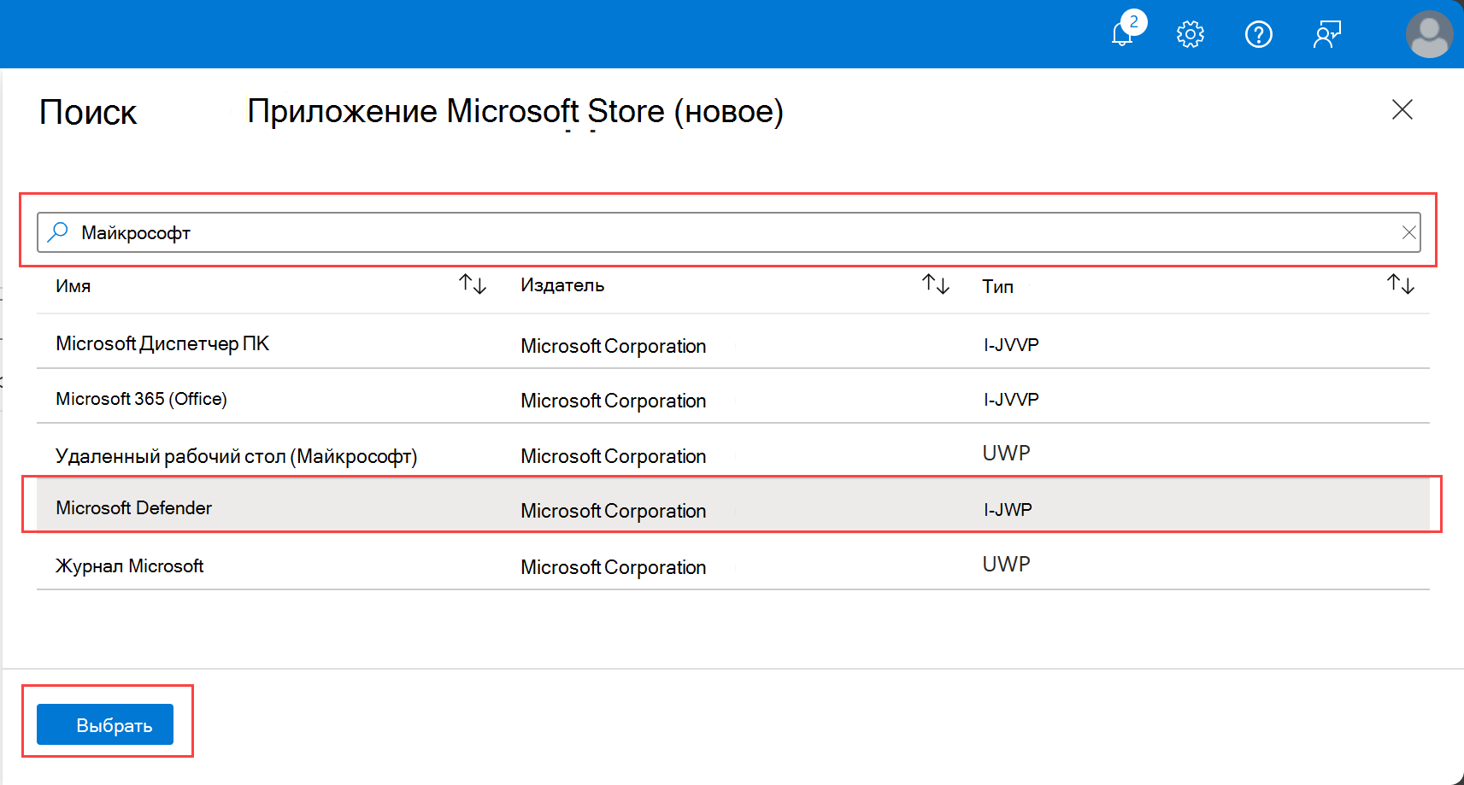Click the Тип column header
This screenshot has width=1464, height=785.
[x=997, y=286]
